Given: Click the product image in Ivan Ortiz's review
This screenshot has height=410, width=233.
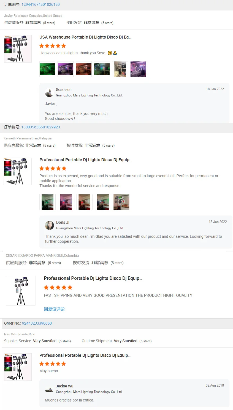Looking at the screenshot, I should (x=18, y=367).
